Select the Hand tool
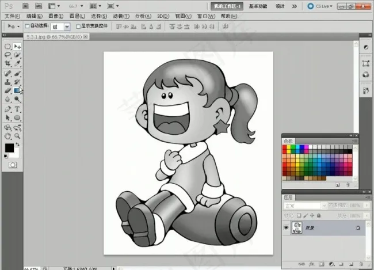The image size is (374, 270). (7, 136)
